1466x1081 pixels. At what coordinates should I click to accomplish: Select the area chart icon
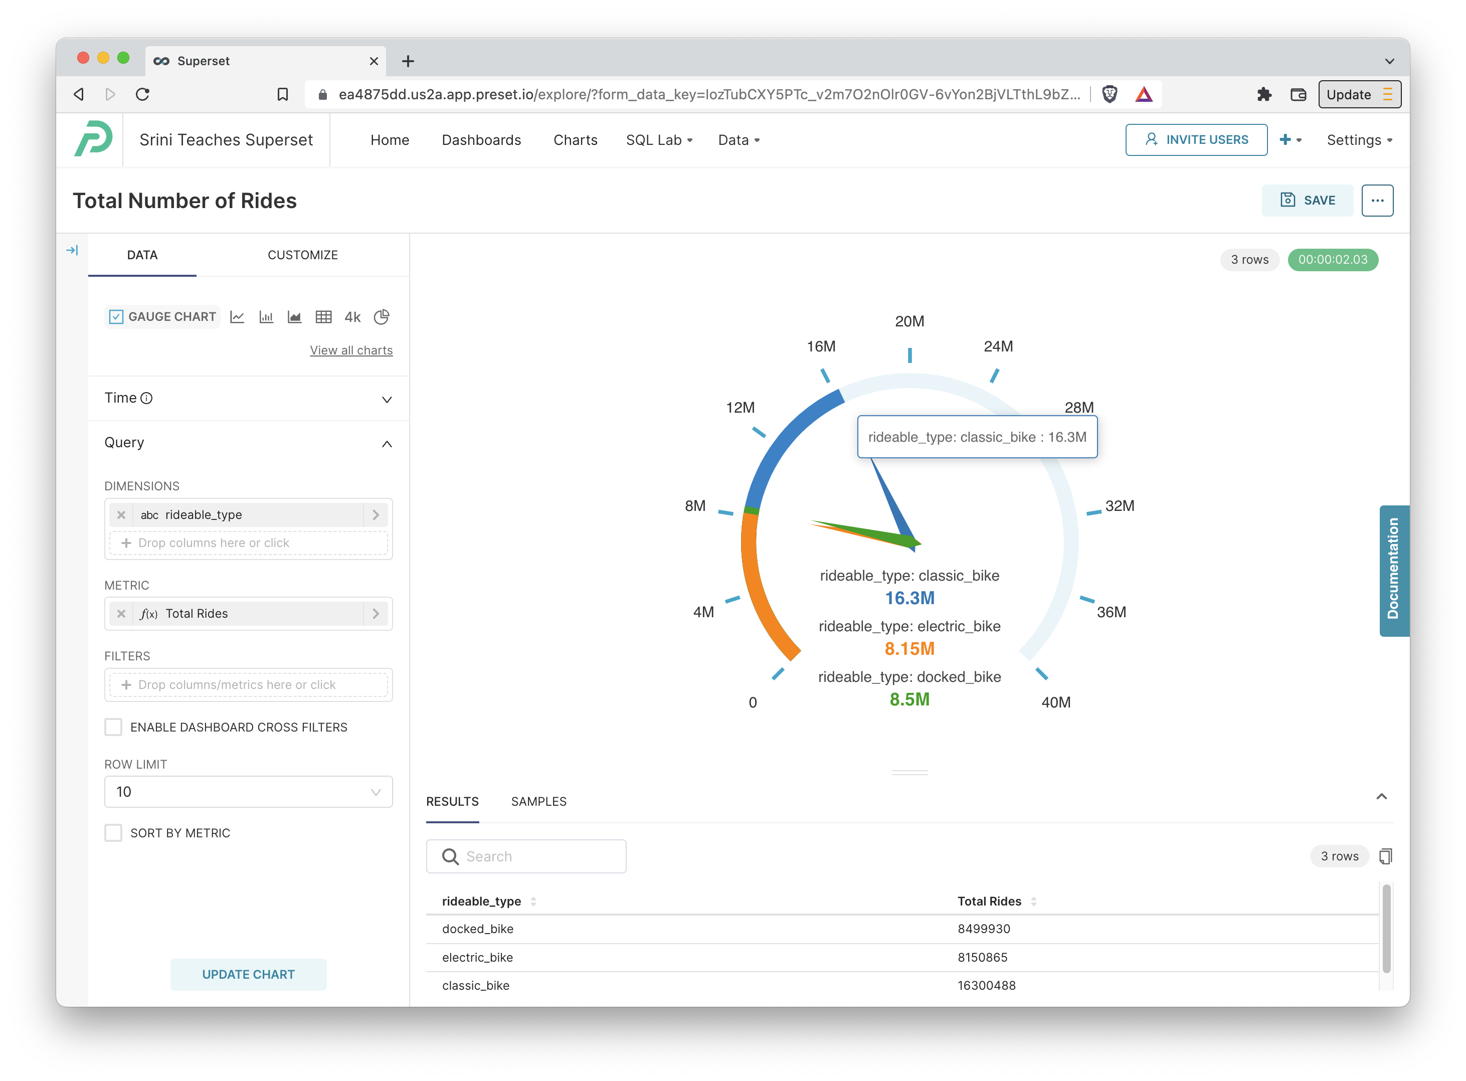tap(294, 317)
